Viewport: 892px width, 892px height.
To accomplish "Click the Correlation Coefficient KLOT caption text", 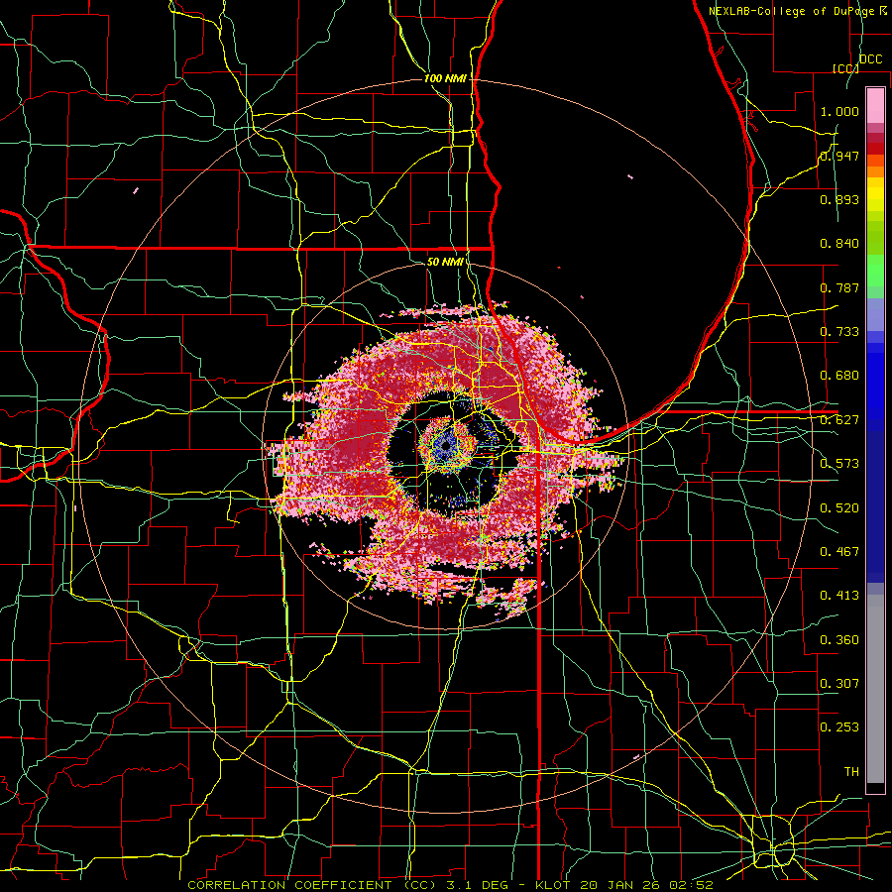I will (450, 885).
